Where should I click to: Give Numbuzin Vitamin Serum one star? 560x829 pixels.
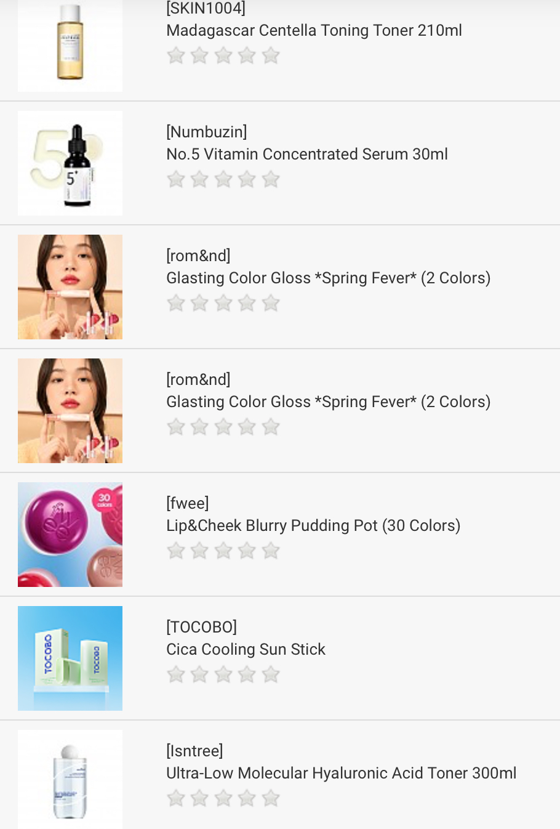(x=176, y=180)
